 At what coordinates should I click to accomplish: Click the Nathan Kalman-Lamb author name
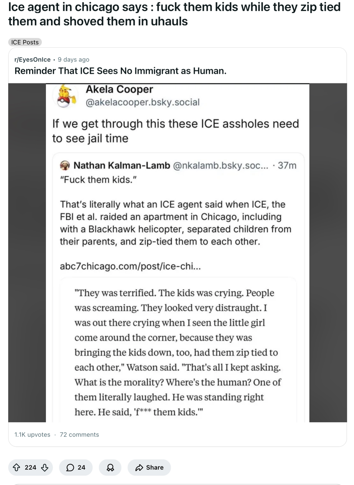click(122, 165)
